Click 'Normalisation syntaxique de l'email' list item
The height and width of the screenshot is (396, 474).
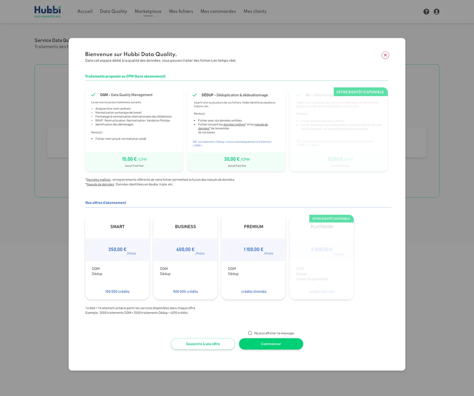click(x=118, y=113)
